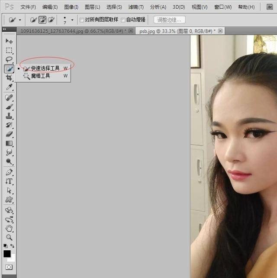This screenshot has height=278, width=277.
Task: Open the white background color swatch
Action: coord(13,259)
